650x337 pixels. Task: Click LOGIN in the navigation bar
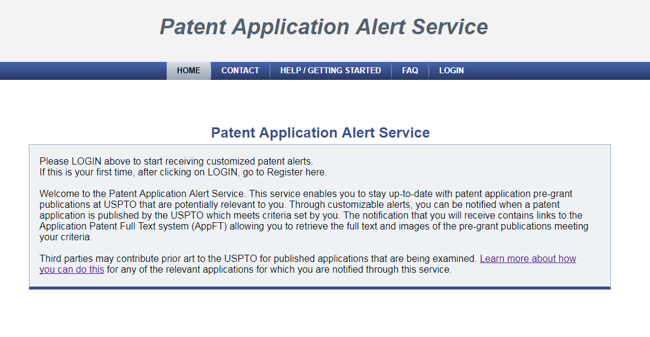pyautogui.click(x=451, y=71)
